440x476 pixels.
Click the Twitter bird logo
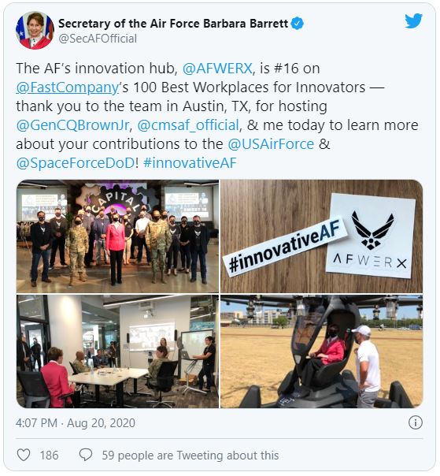coord(413,20)
